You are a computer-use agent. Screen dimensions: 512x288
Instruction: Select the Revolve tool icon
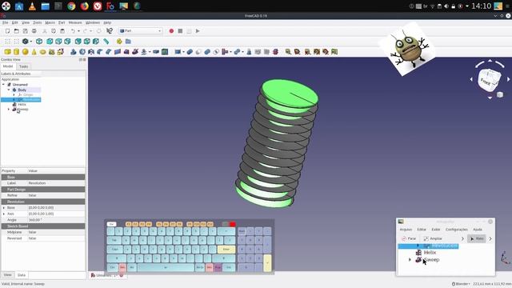(x=82, y=51)
